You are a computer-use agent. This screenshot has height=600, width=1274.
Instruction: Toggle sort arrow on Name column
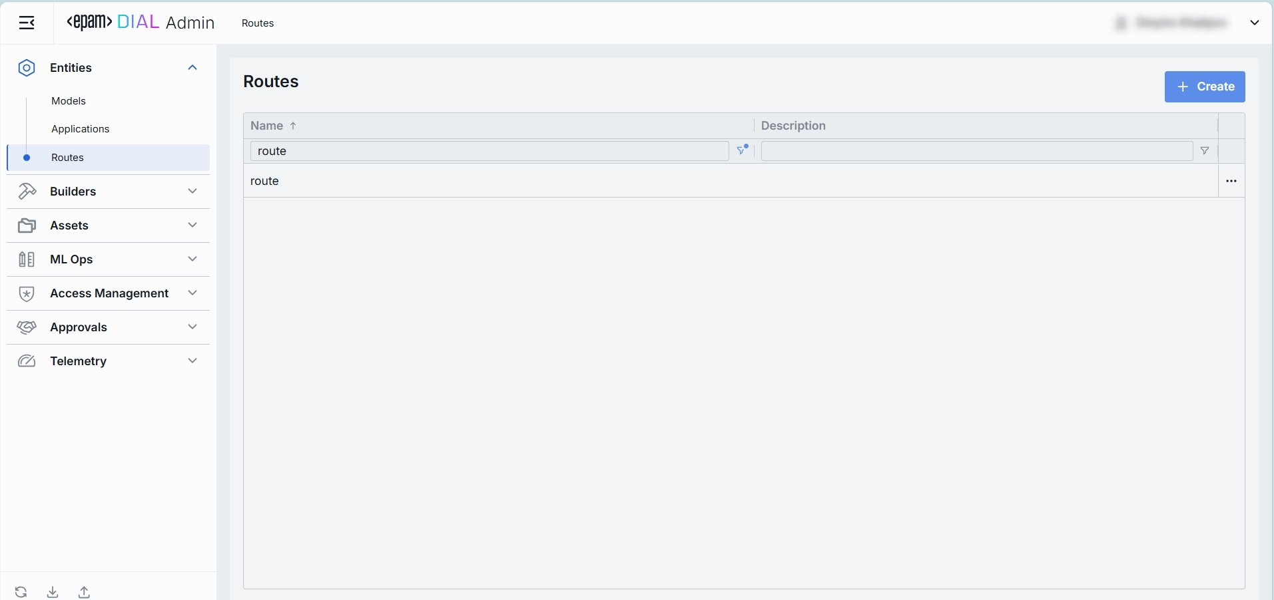click(293, 126)
